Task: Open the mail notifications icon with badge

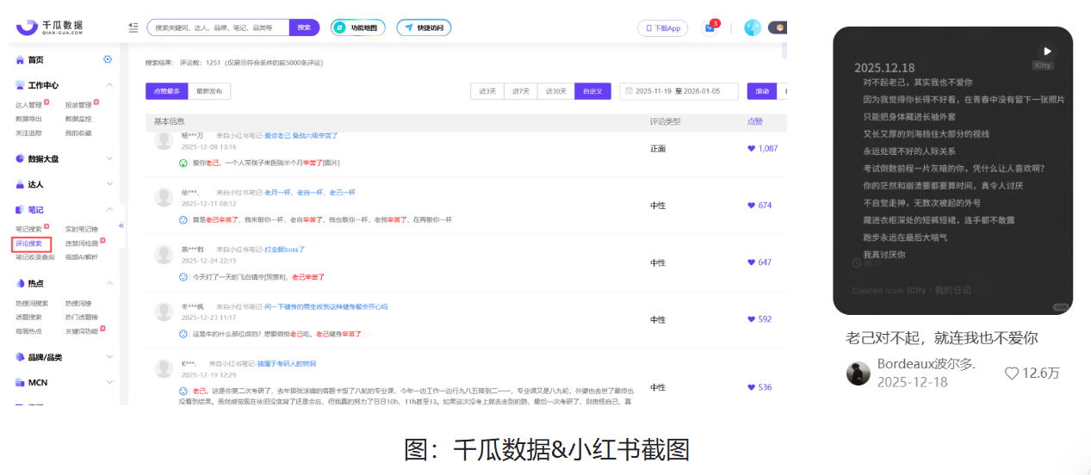Action: 710,28
